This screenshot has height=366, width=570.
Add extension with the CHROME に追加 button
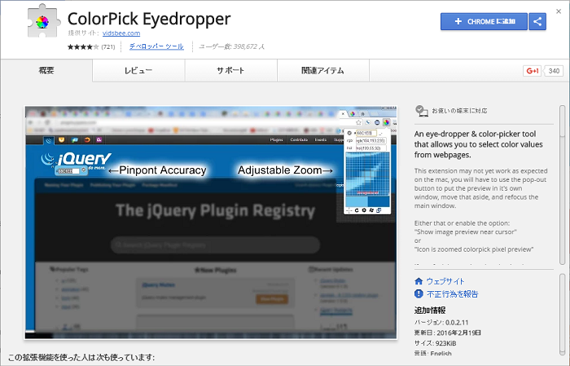484,21
